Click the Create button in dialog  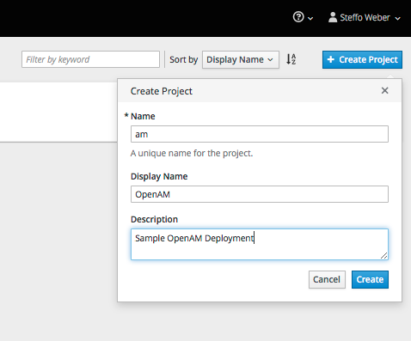tap(370, 279)
